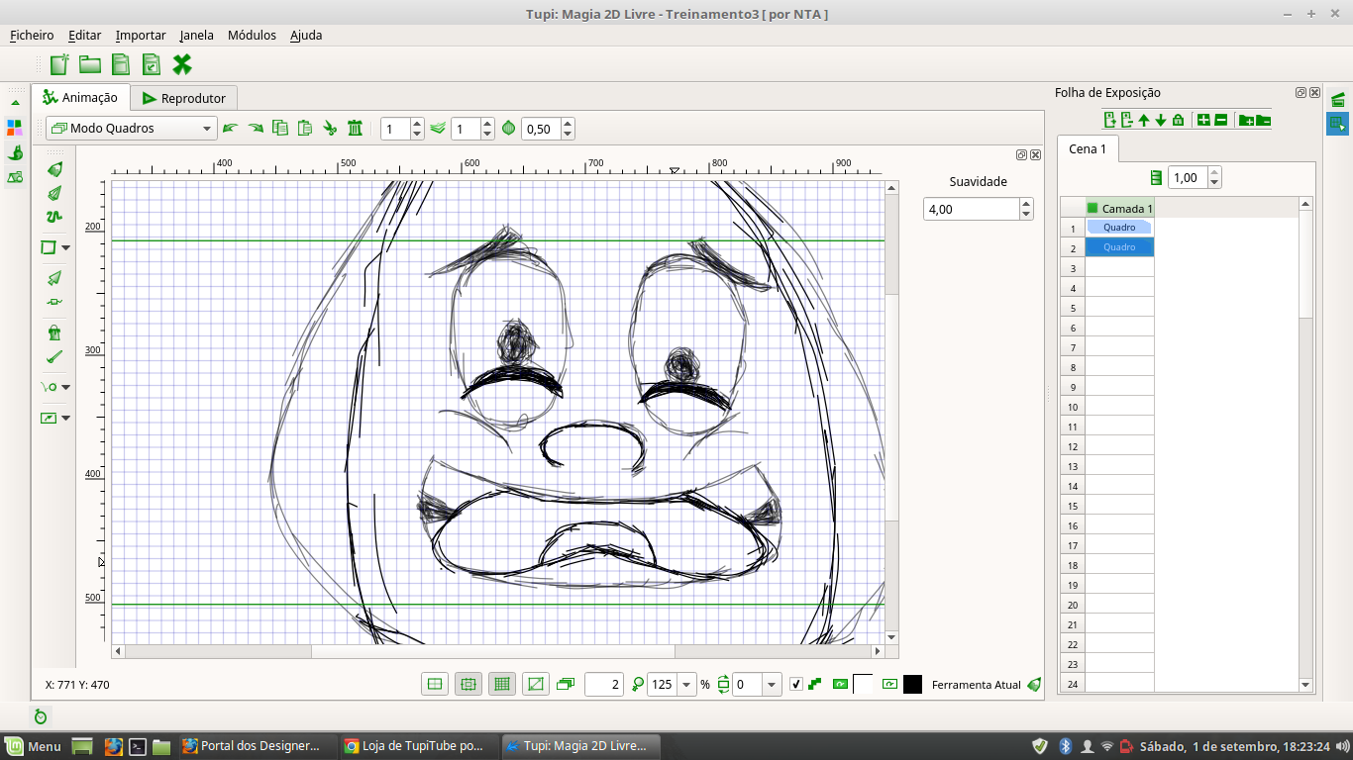Click the current frame number field
This screenshot has width=1353, height=760.
pos(603,684)
